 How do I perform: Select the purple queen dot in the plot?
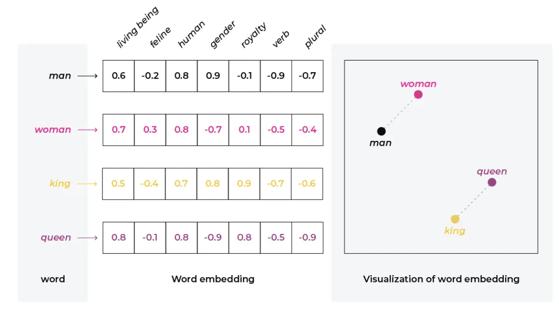tap(492, 182)
